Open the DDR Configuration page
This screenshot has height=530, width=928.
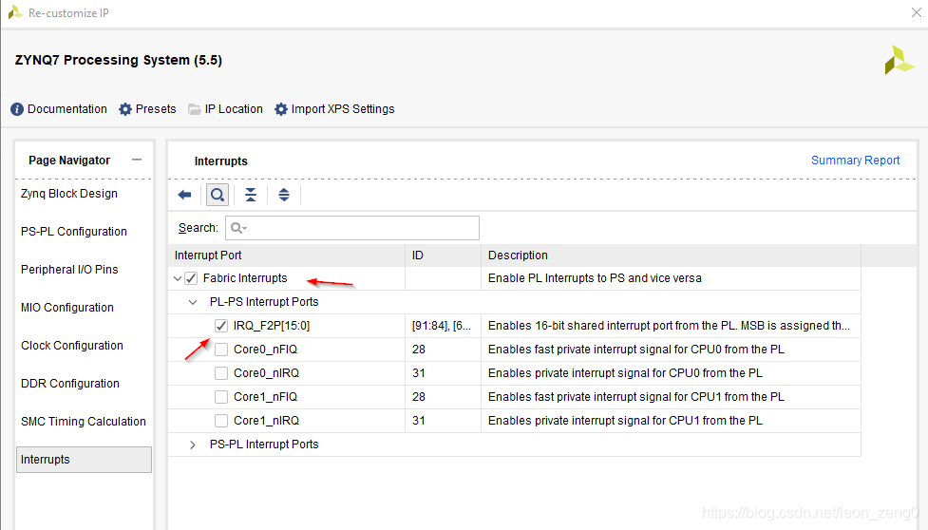point(70,384)
